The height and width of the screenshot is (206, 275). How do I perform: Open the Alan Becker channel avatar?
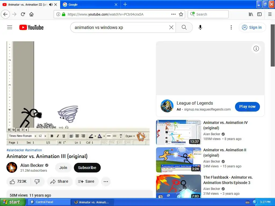[x=12, y=167]
